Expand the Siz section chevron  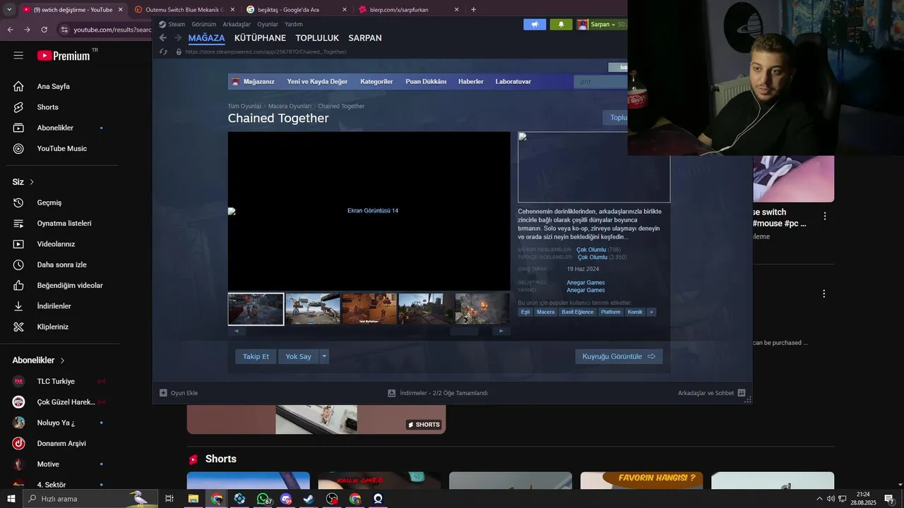tap(32, 182)
